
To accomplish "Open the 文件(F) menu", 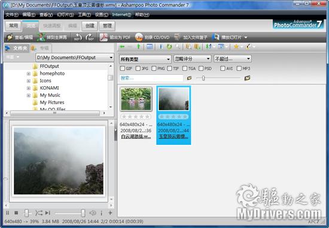I will click(x=12, y=14).
